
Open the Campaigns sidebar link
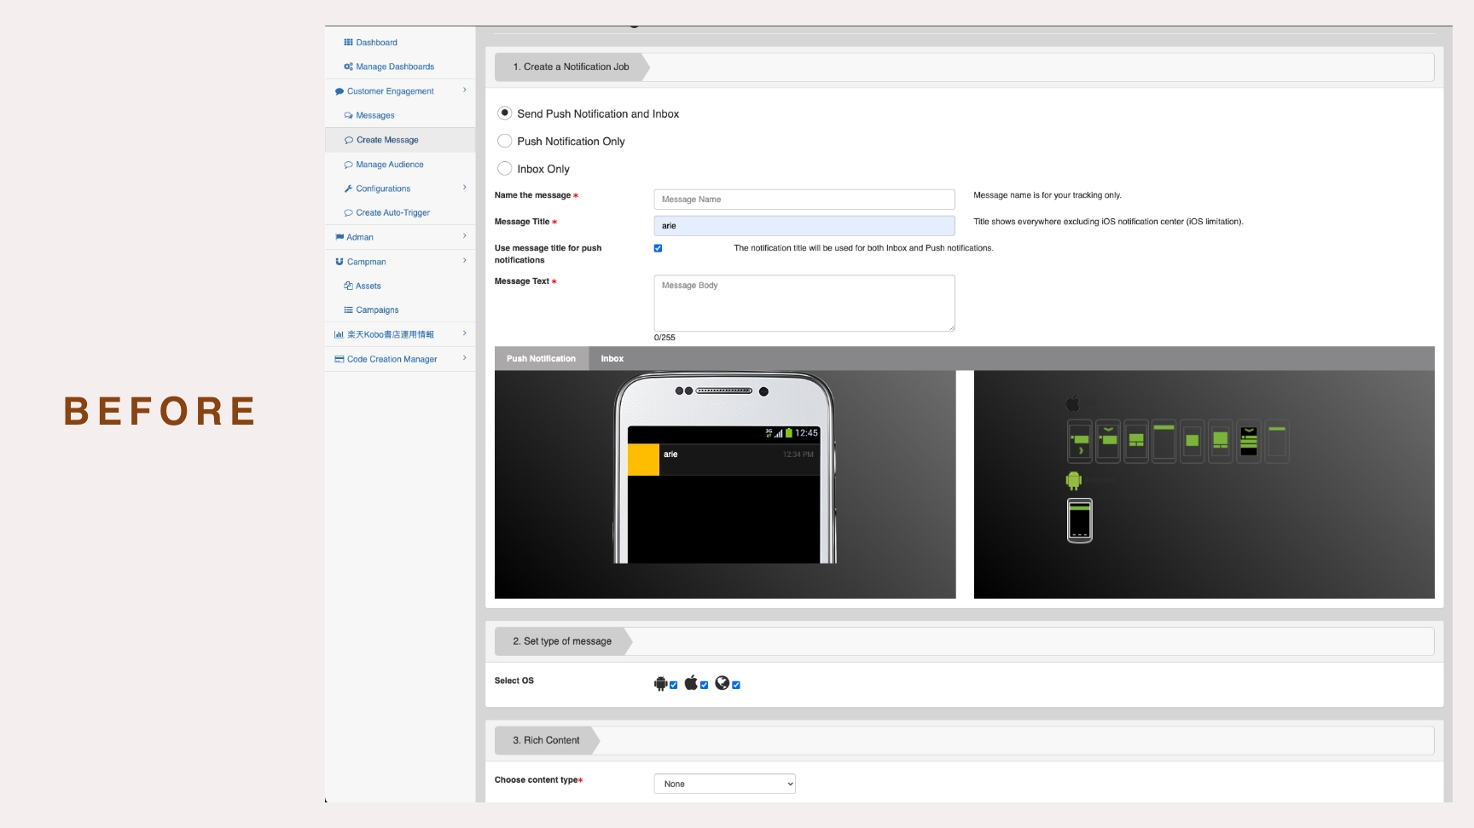coord(377,310)
